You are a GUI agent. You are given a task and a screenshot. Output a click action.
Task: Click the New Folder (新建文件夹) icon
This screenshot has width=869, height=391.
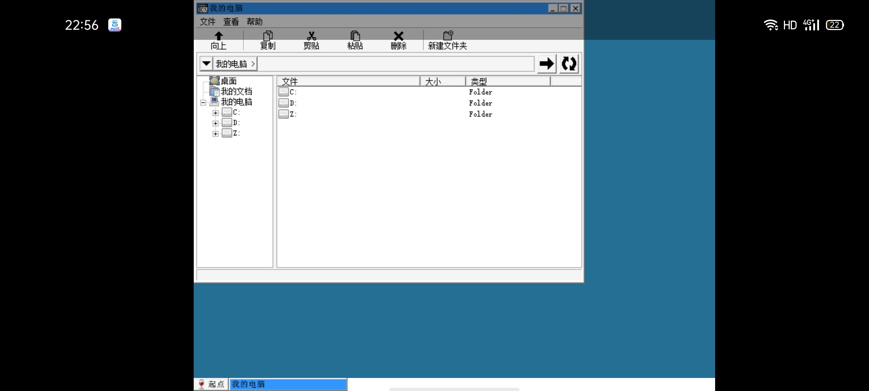[448, 35]
